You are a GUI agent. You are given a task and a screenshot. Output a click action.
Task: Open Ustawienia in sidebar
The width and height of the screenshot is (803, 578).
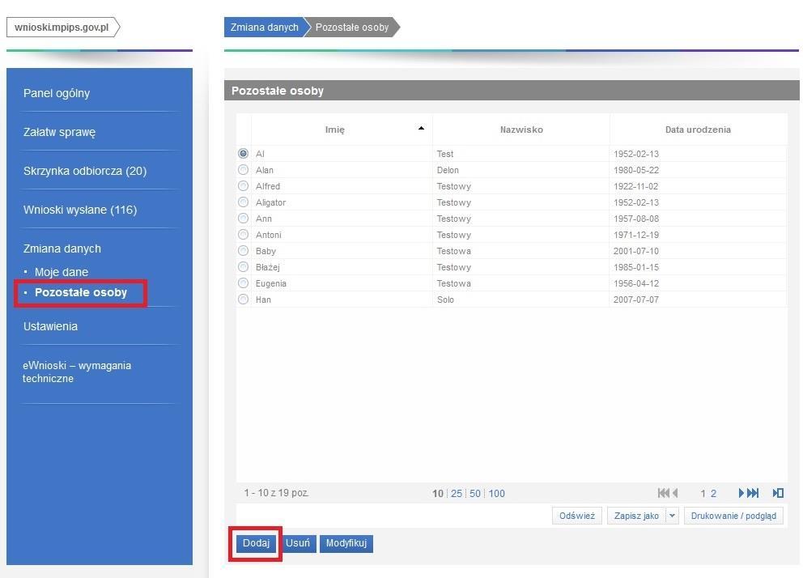50,326
